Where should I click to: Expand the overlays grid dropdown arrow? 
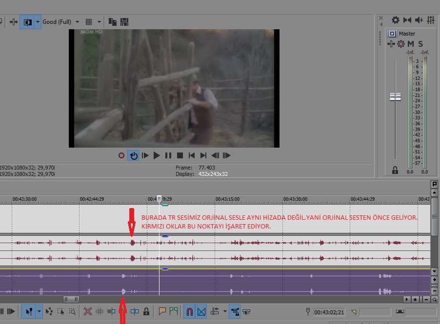pyautogui.click(x=99, y=22)
